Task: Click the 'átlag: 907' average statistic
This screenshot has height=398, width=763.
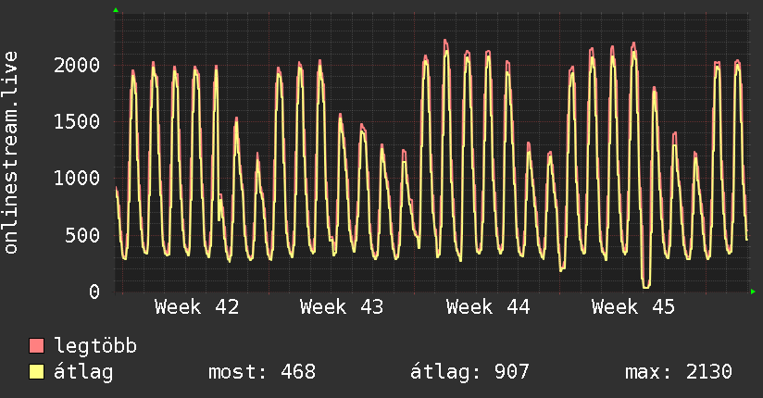Action: coord(469,372)
